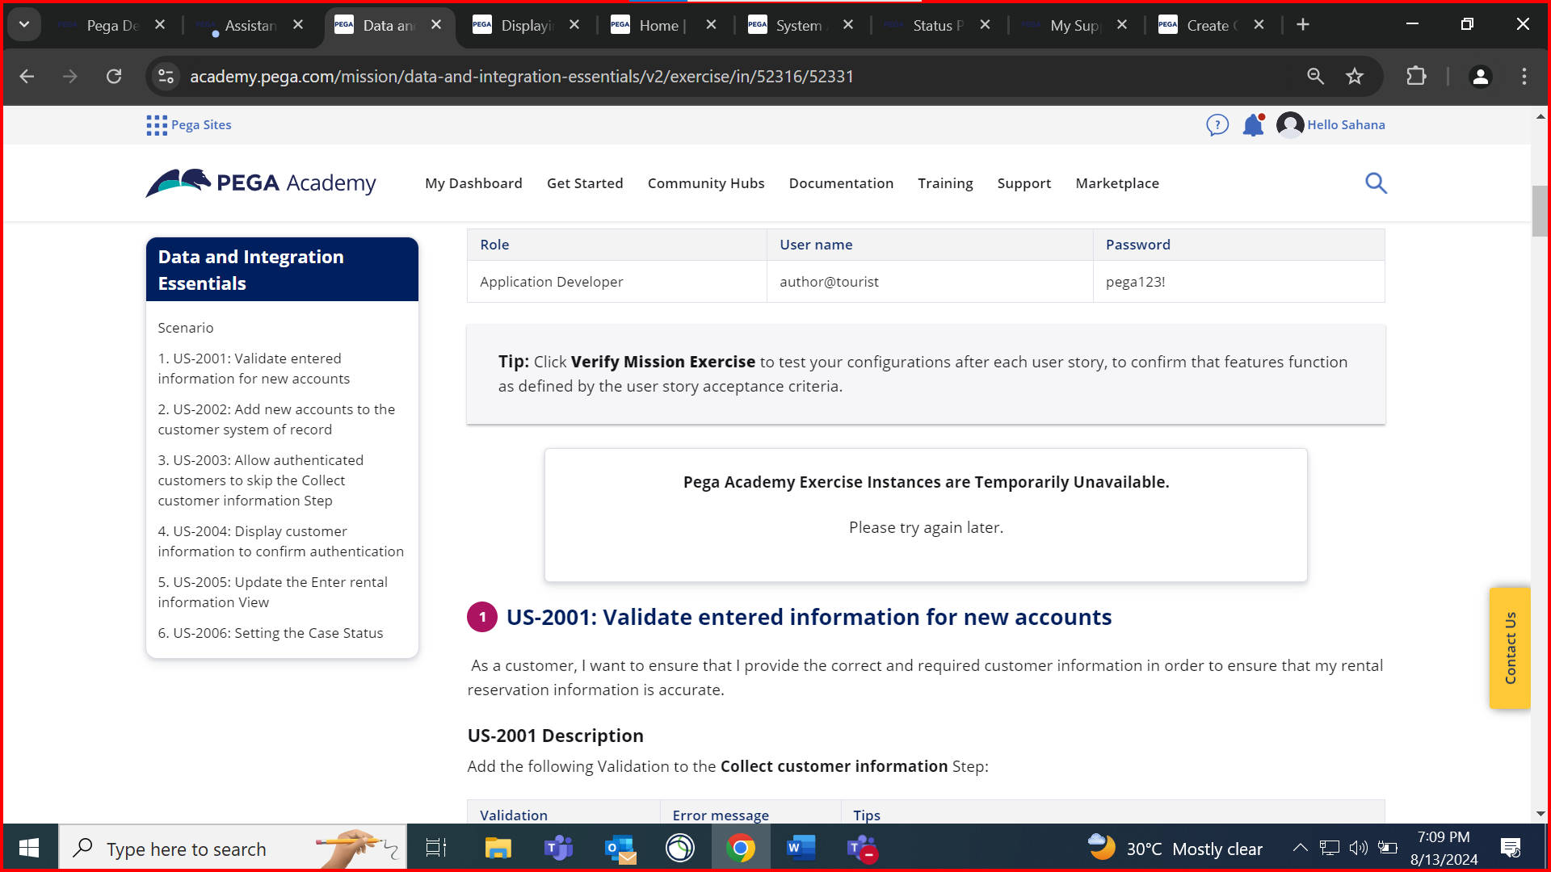Close the Data and Integration browser tab
This screenshot has width=1551, height=872.
(436, 25)
